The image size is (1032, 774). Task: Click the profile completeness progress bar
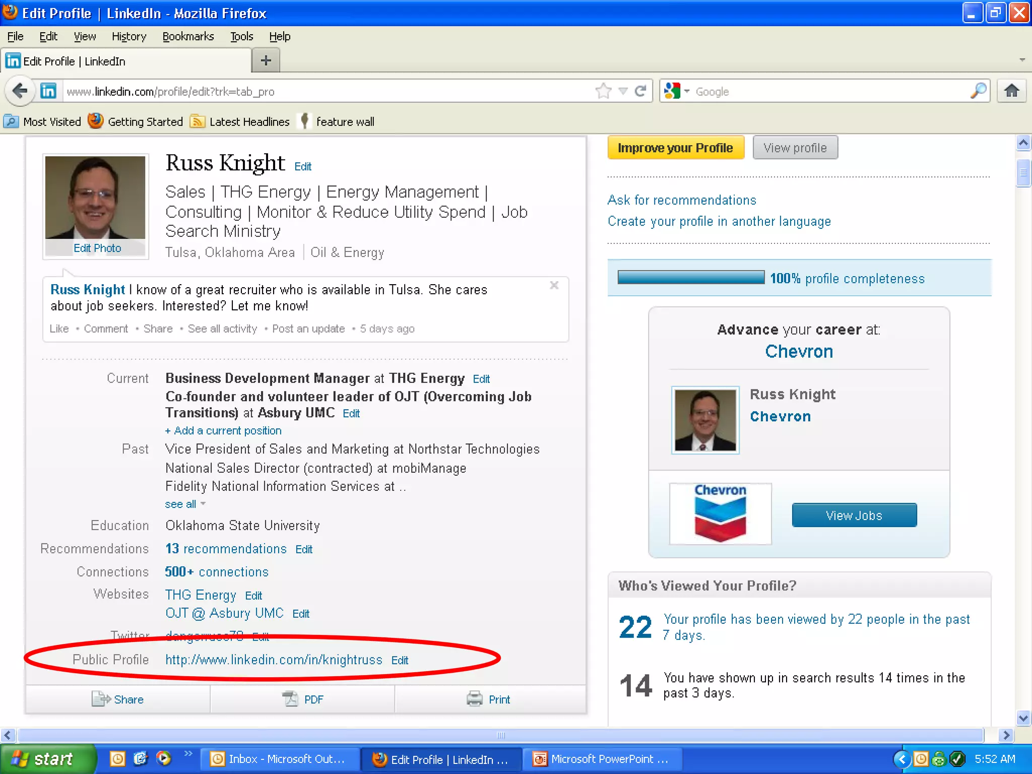pyautogui.click(x=690, y=278)
